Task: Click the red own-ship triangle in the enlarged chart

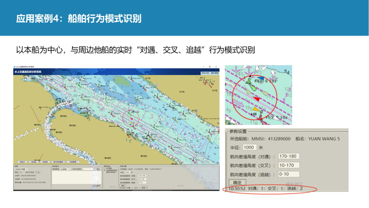Action: click(257, 99)
